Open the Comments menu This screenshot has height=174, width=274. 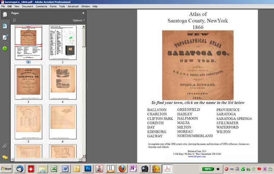41,6
